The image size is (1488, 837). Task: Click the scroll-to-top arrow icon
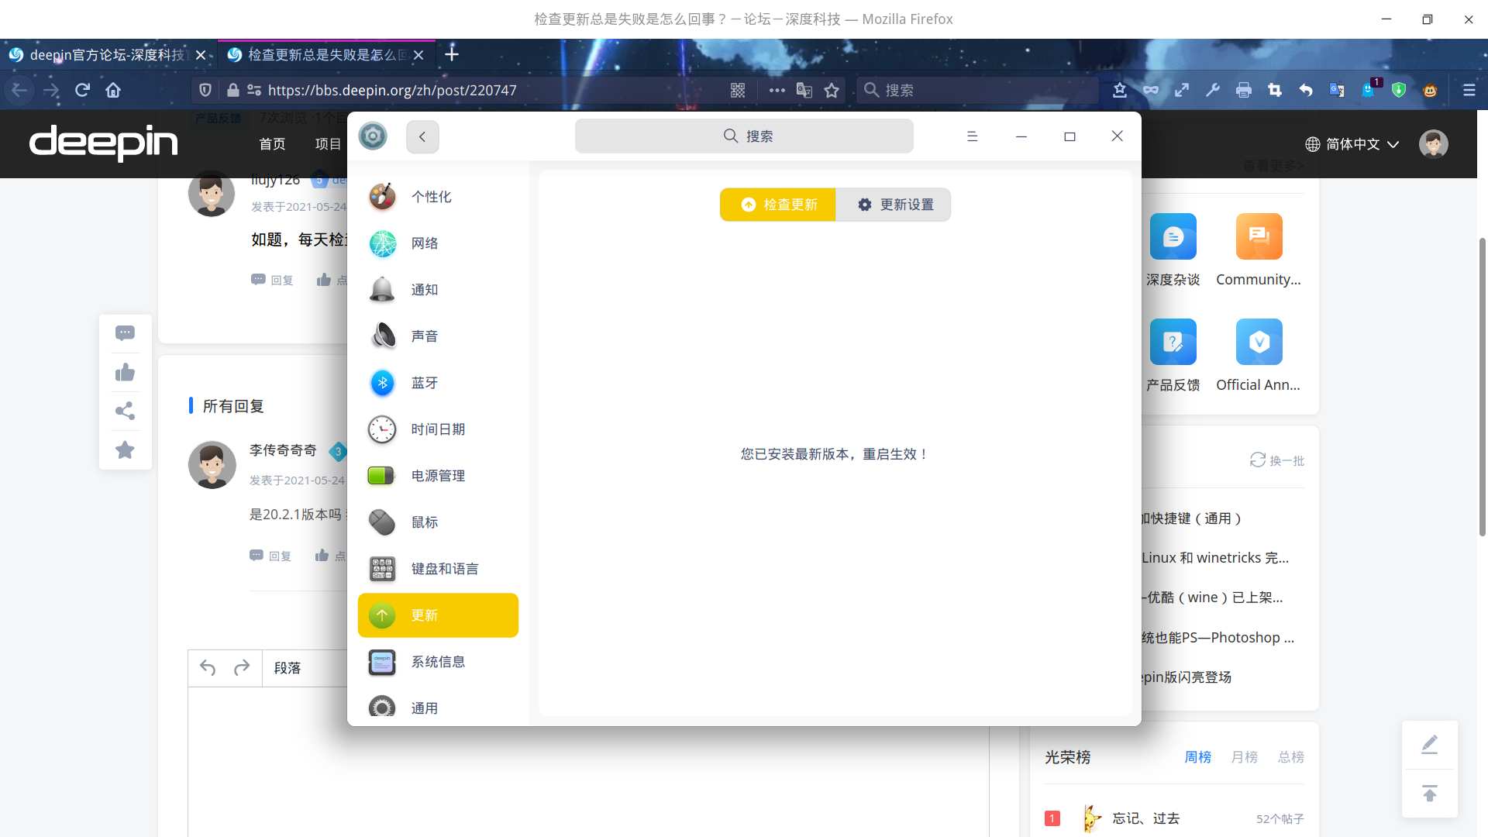1430,794
